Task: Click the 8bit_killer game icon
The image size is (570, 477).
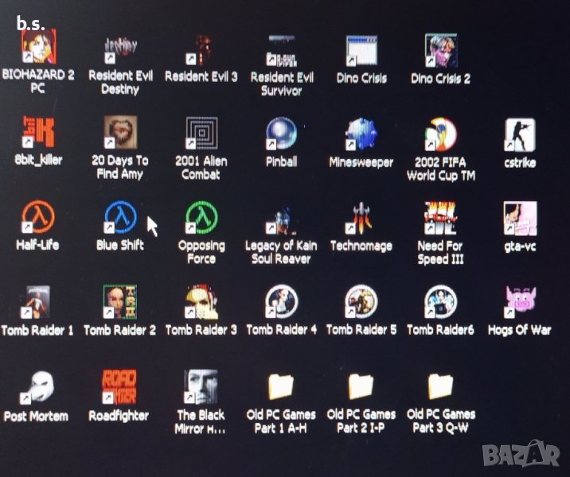Action: [x=37, y=134]
